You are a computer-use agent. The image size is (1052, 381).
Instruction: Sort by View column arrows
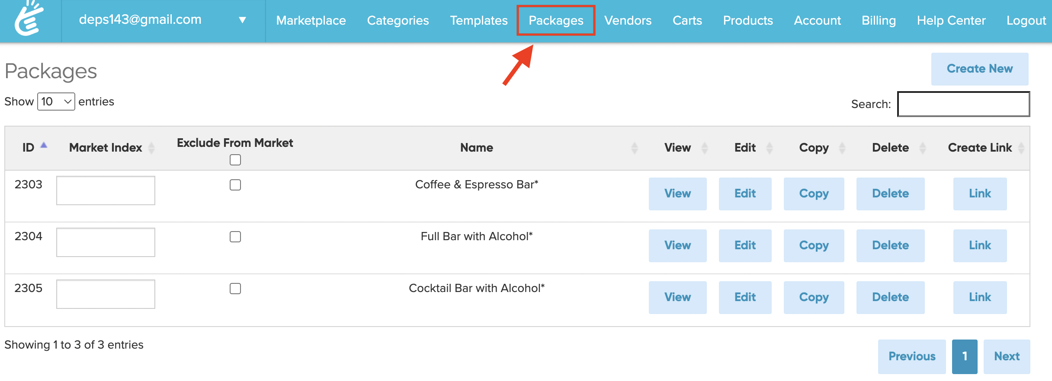[705, 148]
